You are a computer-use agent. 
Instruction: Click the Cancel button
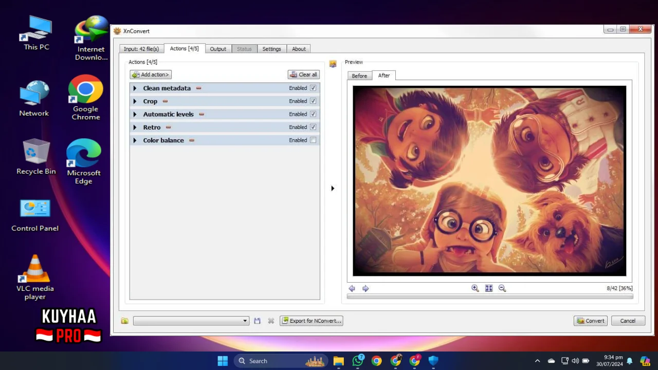(x=628, y=321)
